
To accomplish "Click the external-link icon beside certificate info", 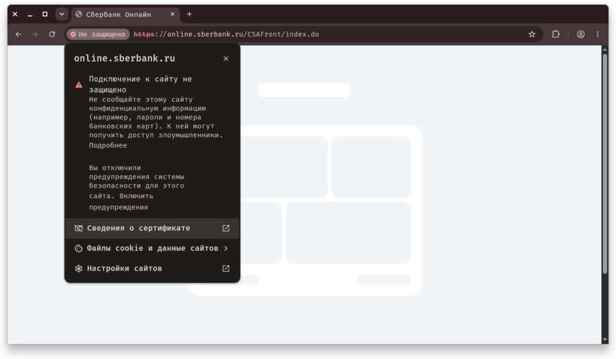I will (x=226, y=228).
